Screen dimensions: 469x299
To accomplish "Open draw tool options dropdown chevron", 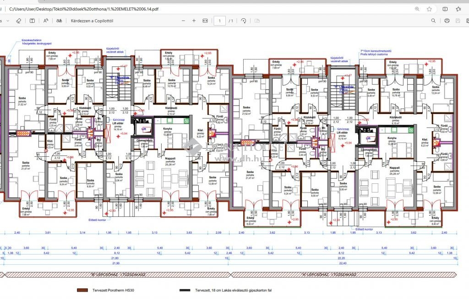I will click(x=8, y=21).
